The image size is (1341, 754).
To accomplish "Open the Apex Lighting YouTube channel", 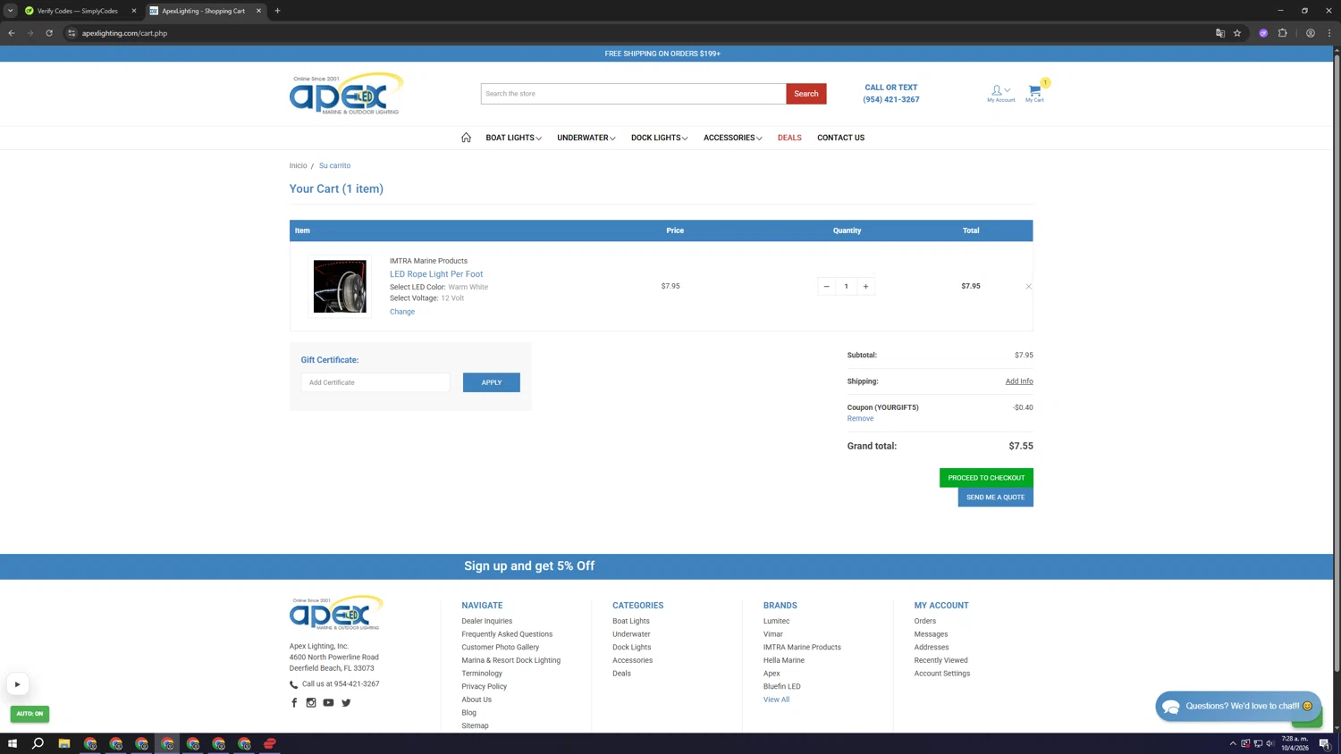I will click(x=328, y=703).
